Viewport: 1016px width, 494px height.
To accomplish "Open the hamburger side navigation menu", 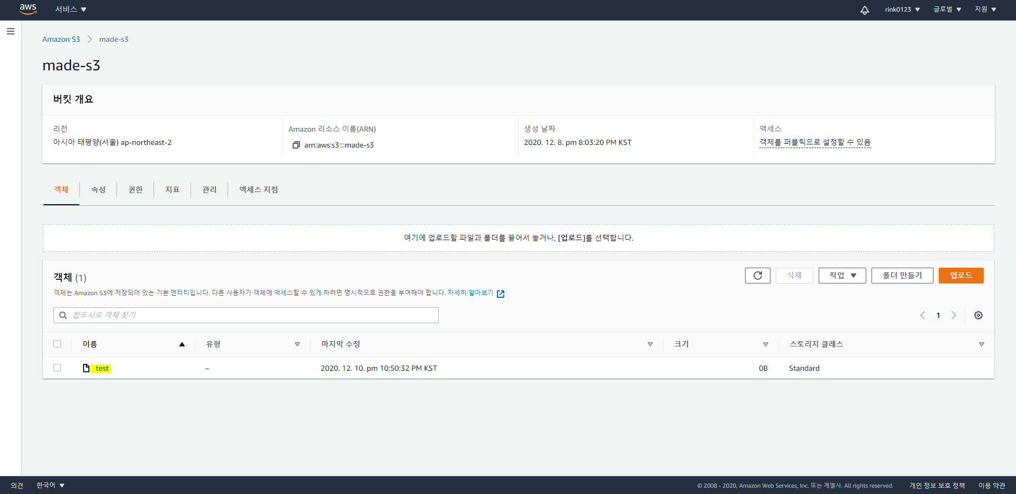I will click(x=11, y=32).
